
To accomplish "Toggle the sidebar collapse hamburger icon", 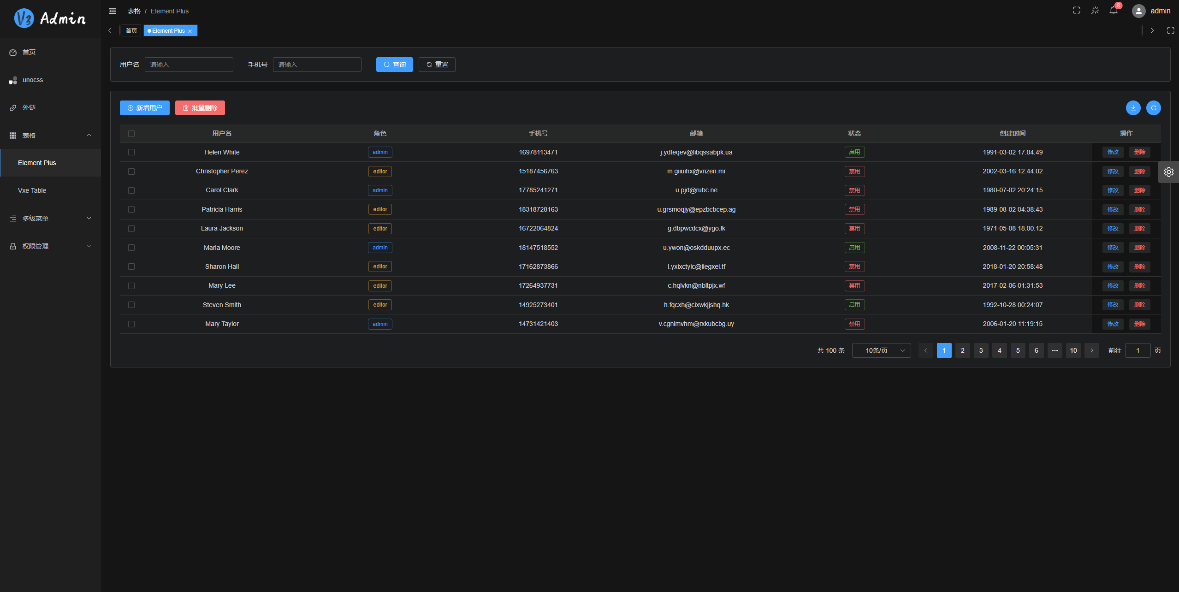I will (x=112, y=11).
